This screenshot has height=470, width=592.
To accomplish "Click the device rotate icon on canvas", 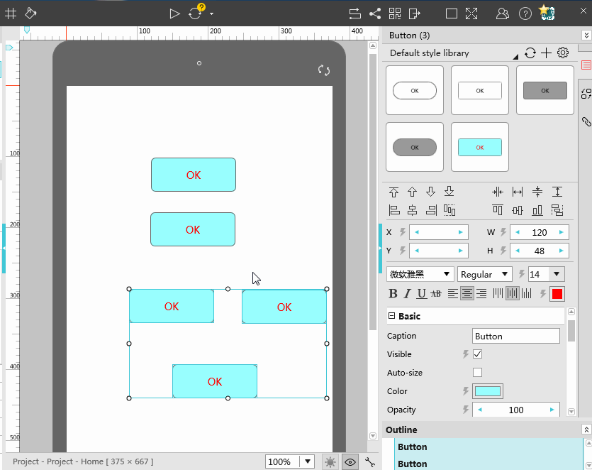I will click(x=324, y=70).
